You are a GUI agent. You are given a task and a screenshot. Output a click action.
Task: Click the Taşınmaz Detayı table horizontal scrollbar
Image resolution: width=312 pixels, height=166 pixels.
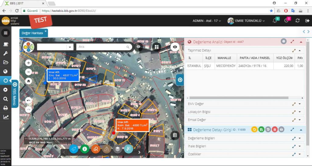pyautogui.click(x=239, y=98)
